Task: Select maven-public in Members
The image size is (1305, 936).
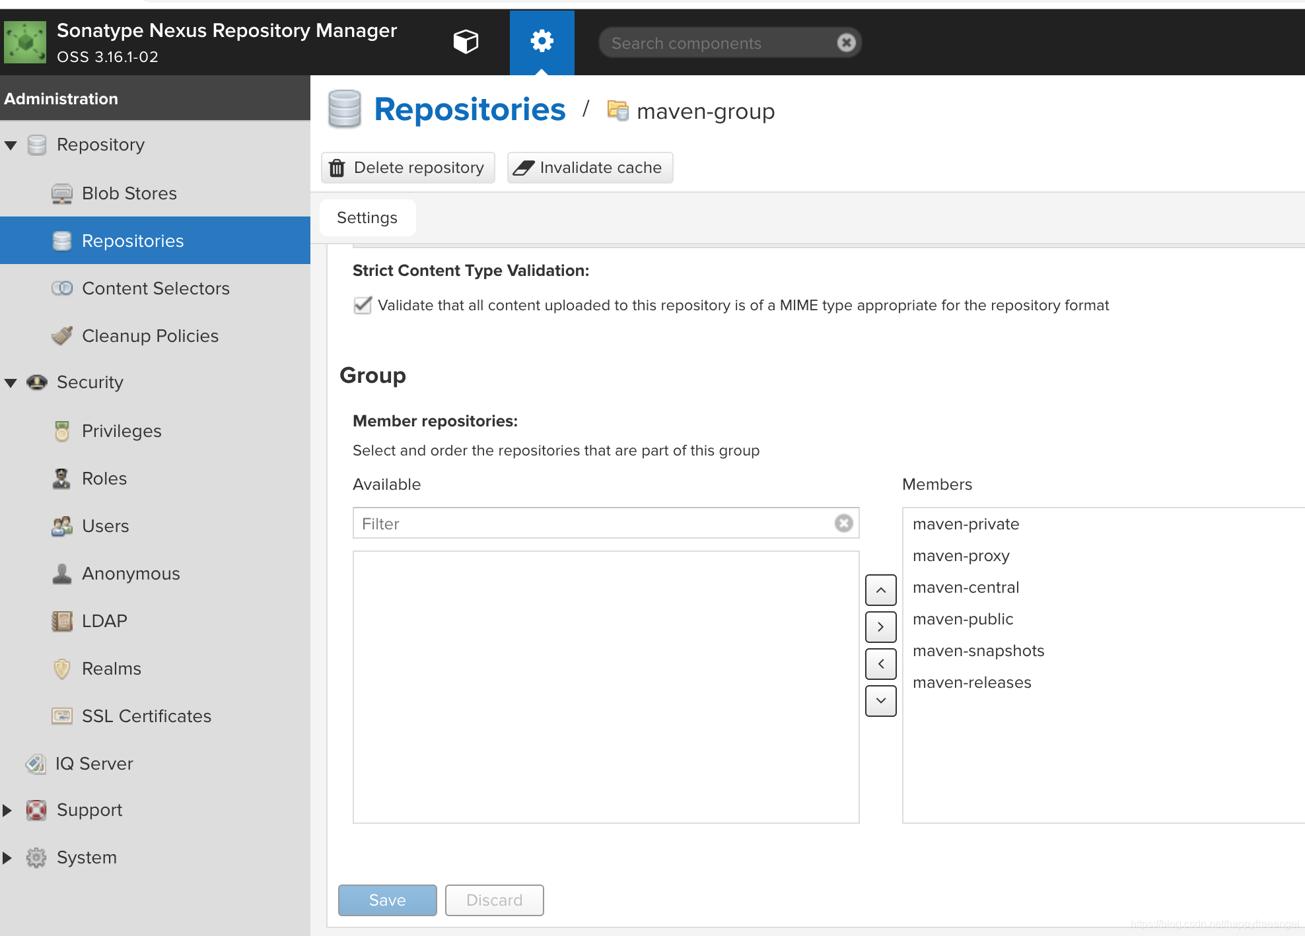Action: coord(1103,619)
